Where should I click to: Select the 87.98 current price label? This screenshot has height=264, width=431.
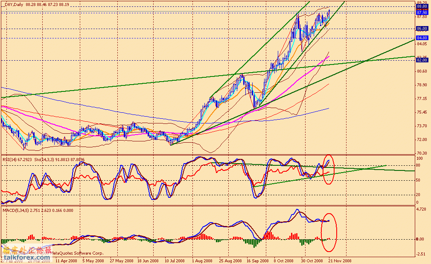point(422,13)
